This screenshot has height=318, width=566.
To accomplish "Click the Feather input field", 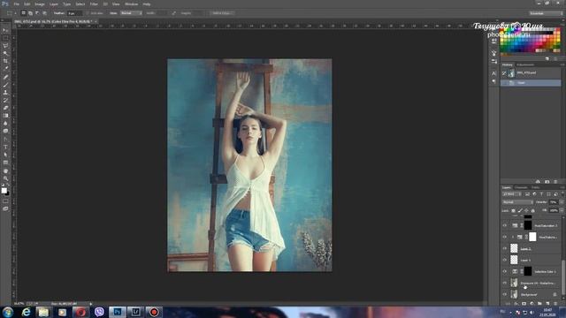I will coord(74,13).
